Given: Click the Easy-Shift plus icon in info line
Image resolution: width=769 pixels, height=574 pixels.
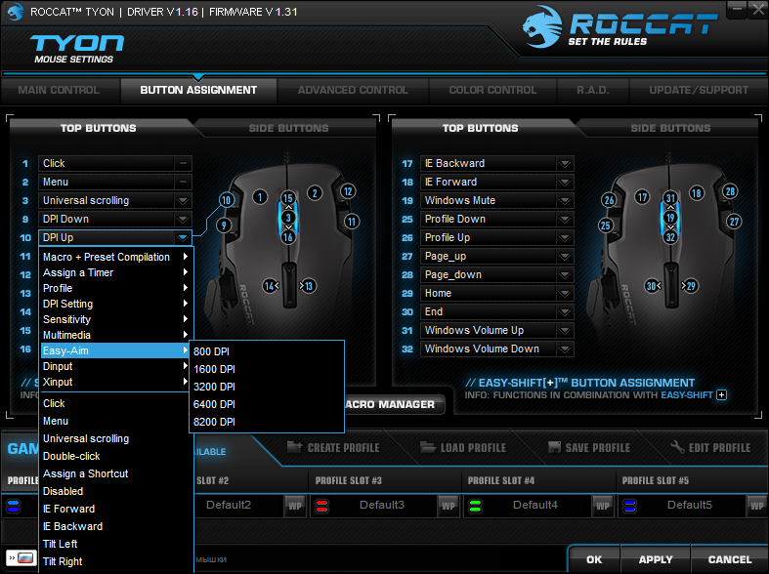Looking at the screenshot, I should click(721, 394).
